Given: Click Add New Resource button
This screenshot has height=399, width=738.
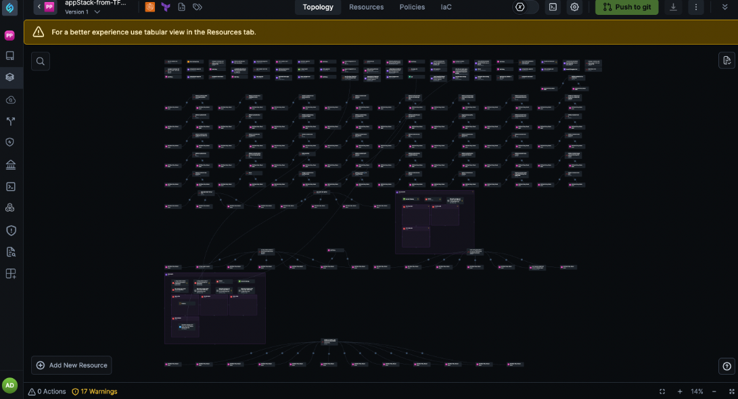Looking at the screenshot, I should 72,365.
